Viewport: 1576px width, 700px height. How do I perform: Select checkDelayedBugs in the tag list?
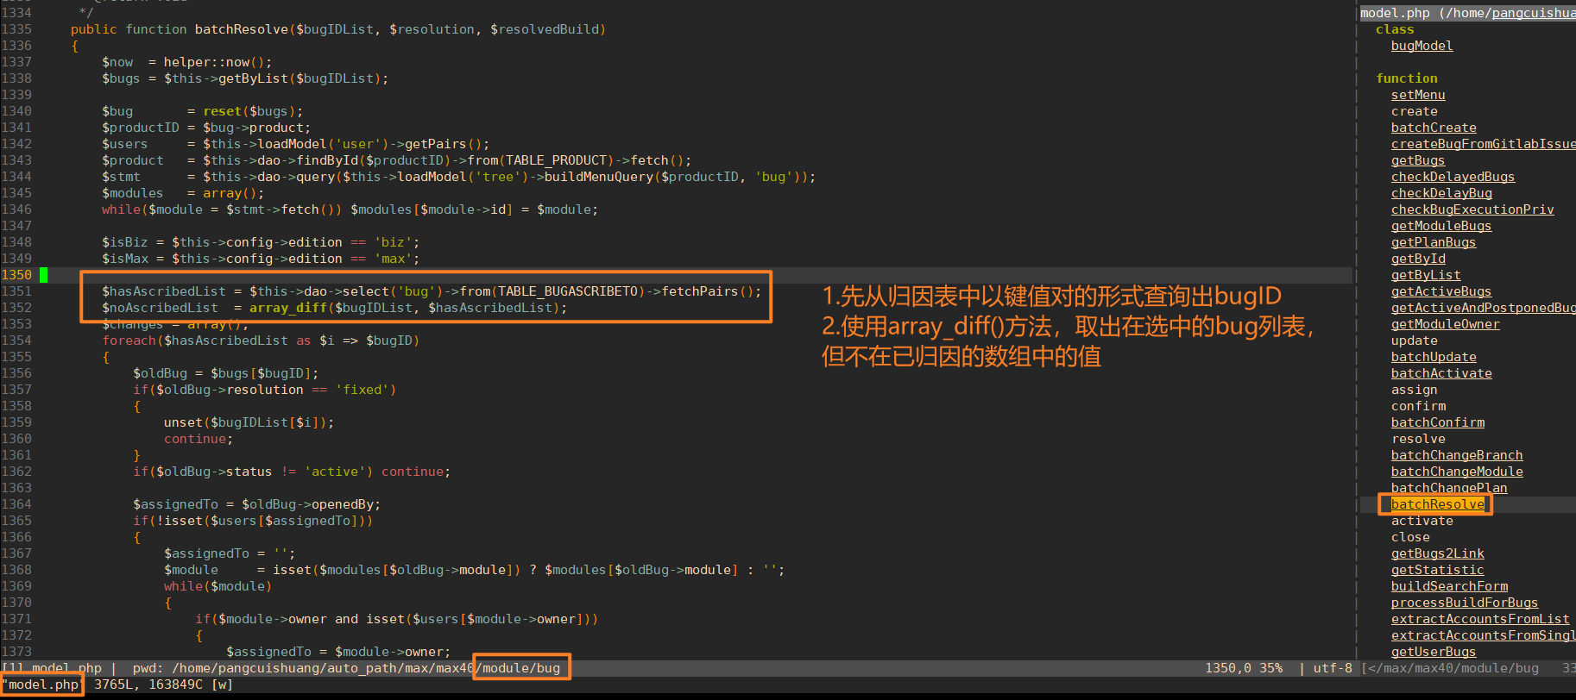pos(1452,177)
